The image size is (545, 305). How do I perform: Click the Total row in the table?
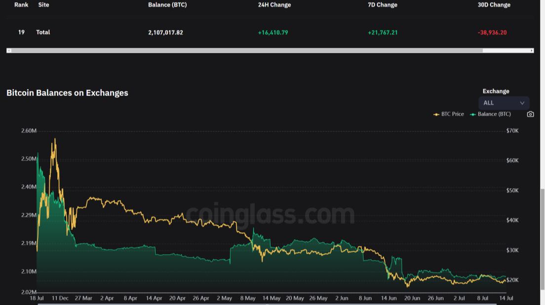43,32
